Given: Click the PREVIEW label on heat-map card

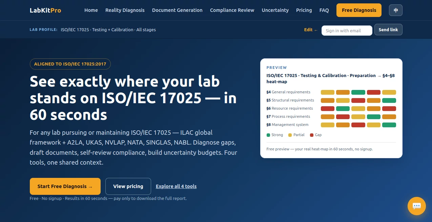Looking at the screenshot, I should point(276,68).
